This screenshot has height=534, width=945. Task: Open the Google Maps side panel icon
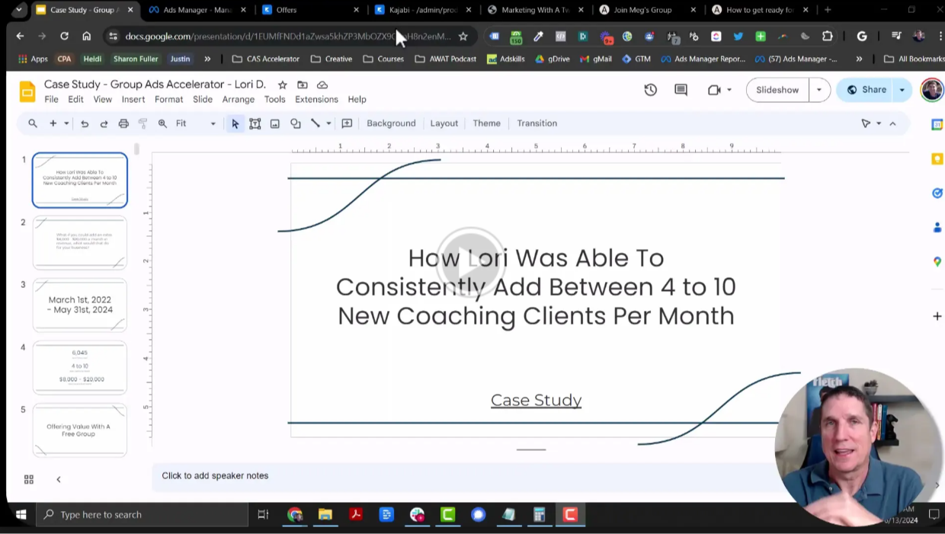(937, 261)
